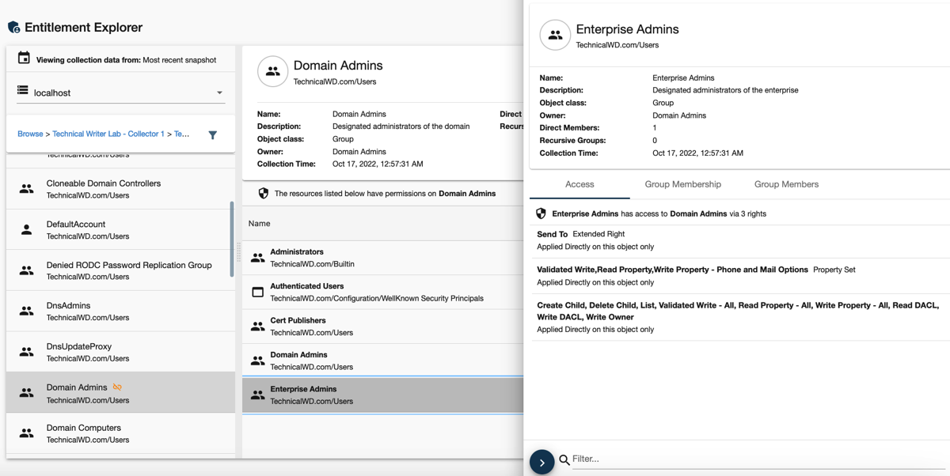This screenshot has width=950, height=476.
Task: Select the Access tab
Action: tap(579, 184)
